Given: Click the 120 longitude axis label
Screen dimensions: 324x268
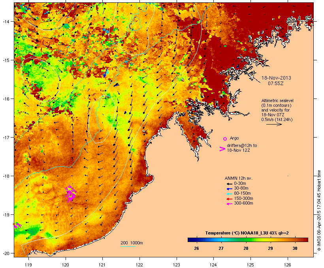Looking at the screenshot, I should [66, 265].
